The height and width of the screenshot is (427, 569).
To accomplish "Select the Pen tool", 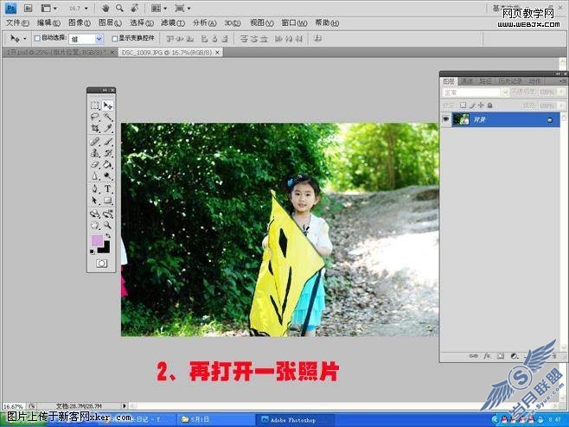I will click(x=95, y=189).
